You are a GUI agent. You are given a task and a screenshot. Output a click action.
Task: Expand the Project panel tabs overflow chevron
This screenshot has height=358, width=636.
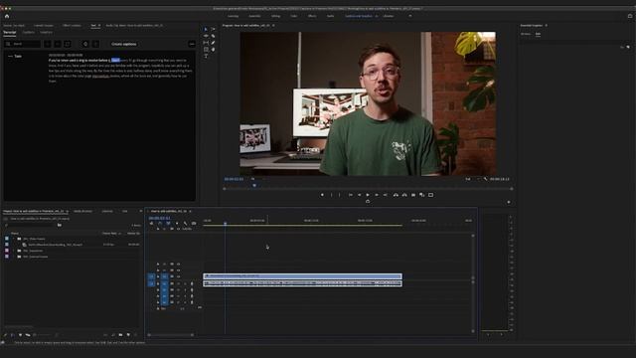(x=141, y=211)
